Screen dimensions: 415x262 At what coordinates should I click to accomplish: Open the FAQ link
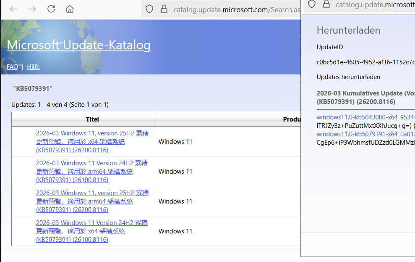click(12, 67)
